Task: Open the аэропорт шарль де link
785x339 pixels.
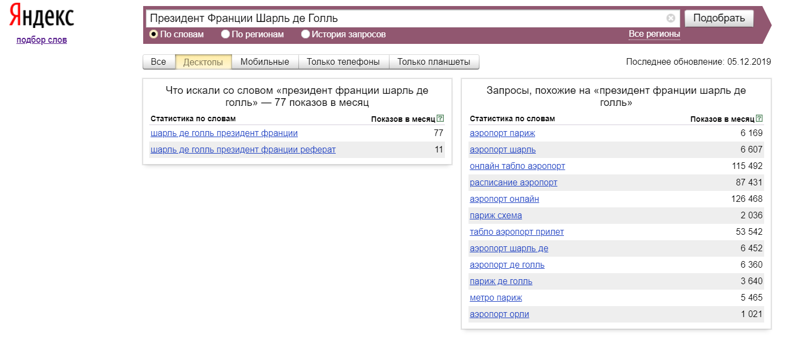Action: pos(509,248)
